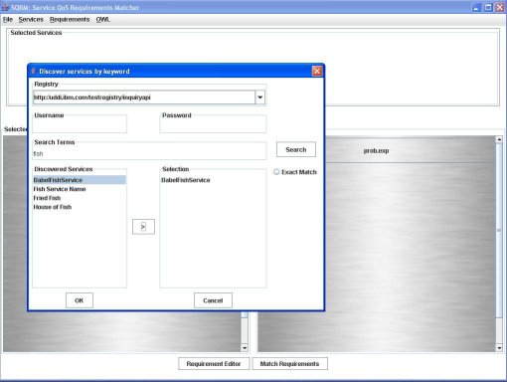
Task: Open the OWL menu
Action: click(x=102, y=20)
